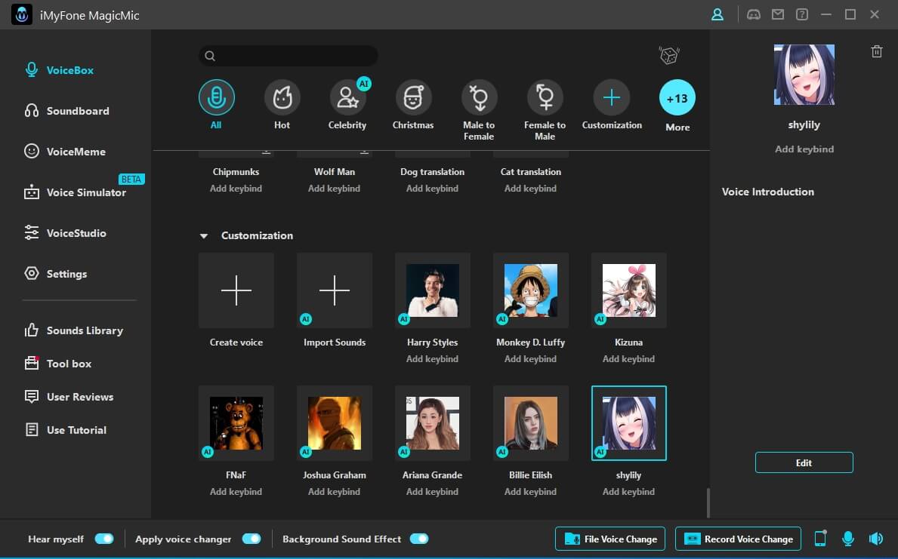
Task: Select the Billie Eilish voice thumbnail
Action: click(531, 423)
